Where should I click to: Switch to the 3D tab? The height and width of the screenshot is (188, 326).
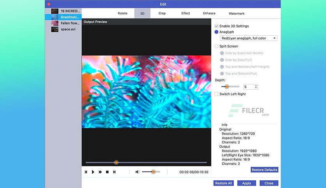pyautogui.click(x=142, y=13)
